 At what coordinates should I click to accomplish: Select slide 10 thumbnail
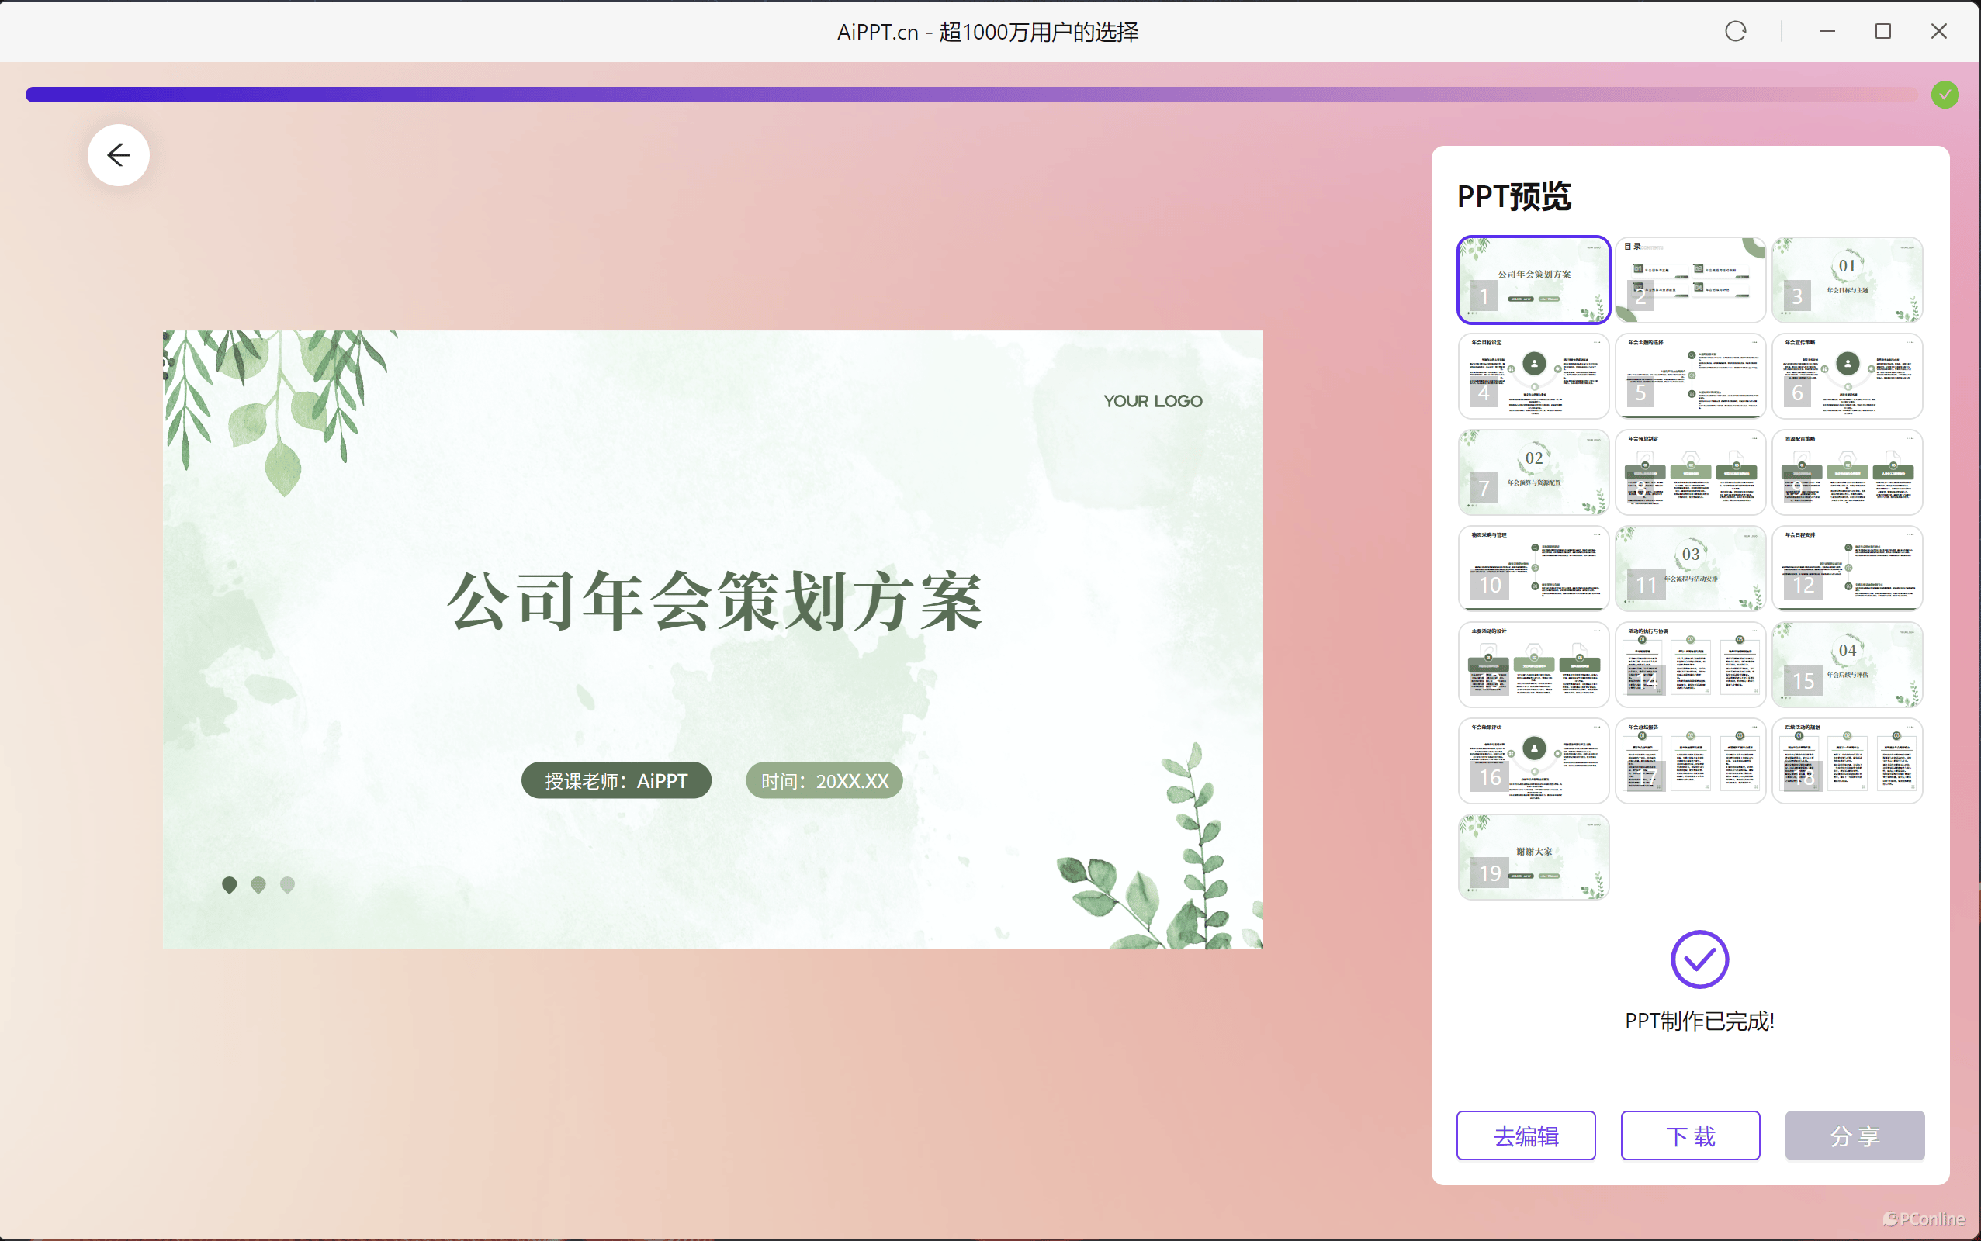1533,568
